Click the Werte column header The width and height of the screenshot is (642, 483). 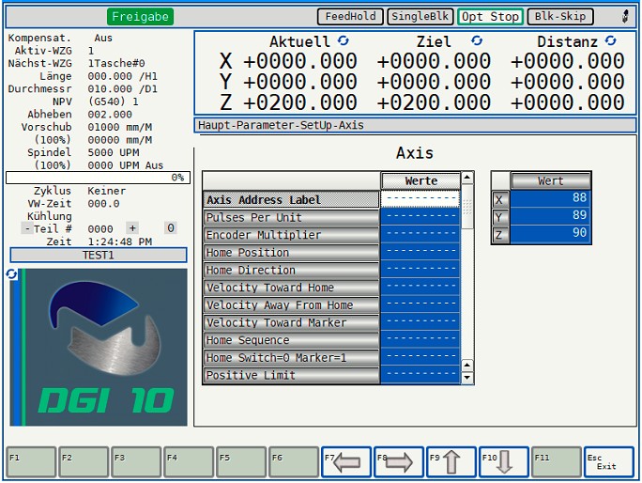420,180
